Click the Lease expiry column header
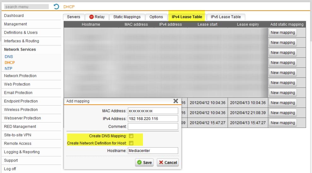The width and height of the screenshot is (312, 173). click(x=248, y=24)
